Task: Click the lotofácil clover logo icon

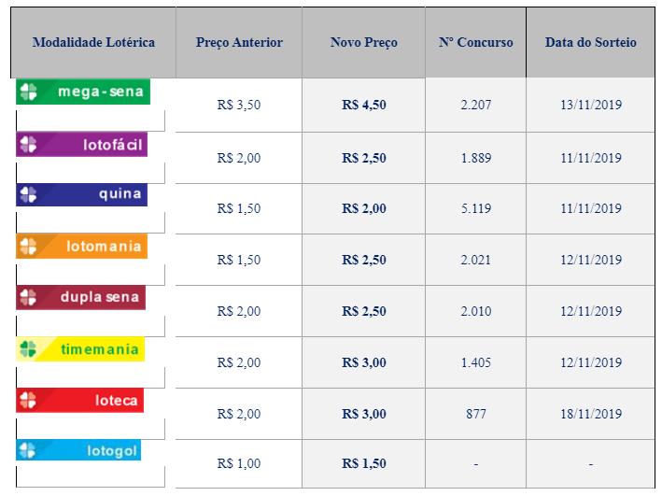Action: [x=28, y=145]
